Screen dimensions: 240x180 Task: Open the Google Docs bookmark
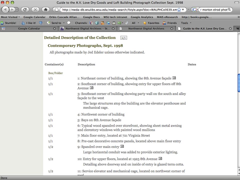coord(91,17)
